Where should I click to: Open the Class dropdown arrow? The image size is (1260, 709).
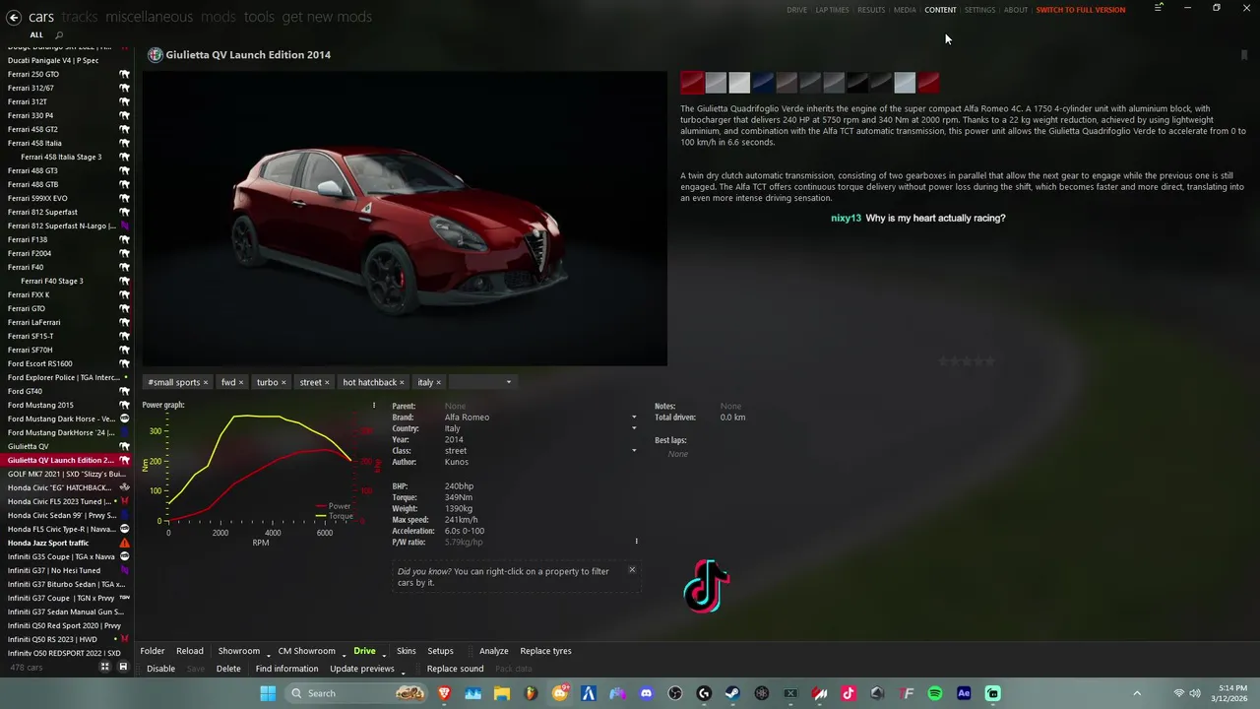(x=634, y=451)
